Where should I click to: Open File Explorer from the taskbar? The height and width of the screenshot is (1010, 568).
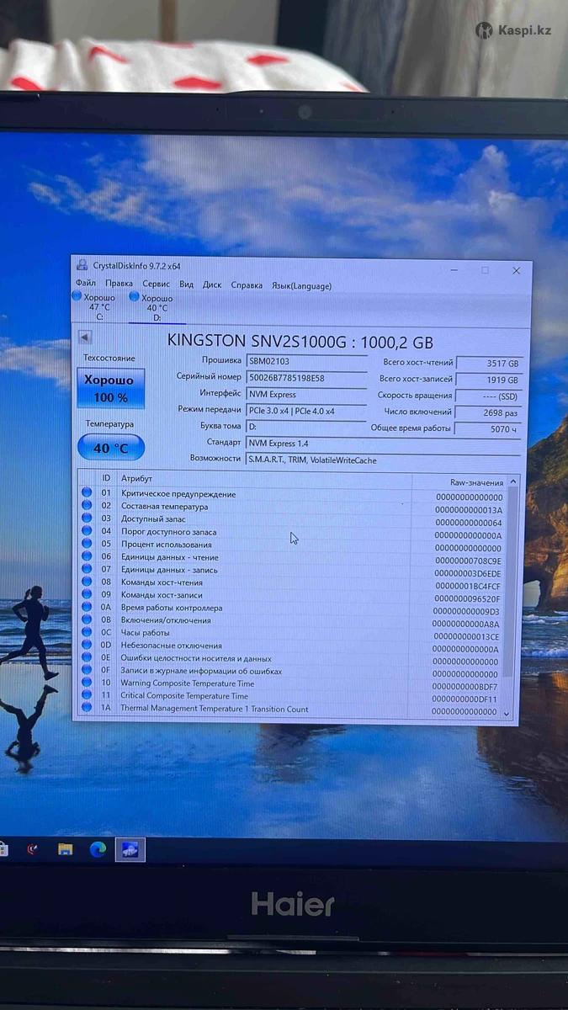tap(65, 849)
